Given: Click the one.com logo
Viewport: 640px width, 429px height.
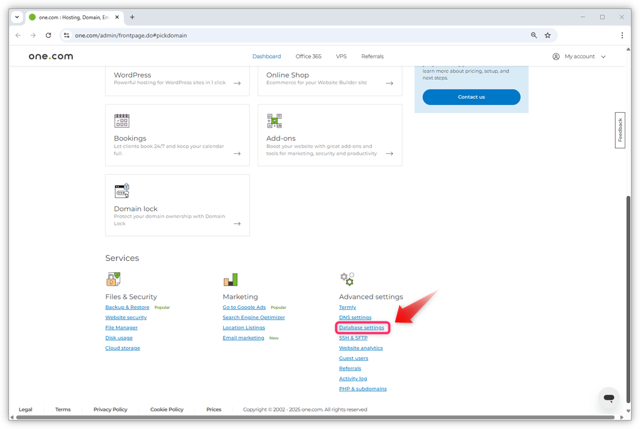Looking at the screenshot, I should 50,56.
